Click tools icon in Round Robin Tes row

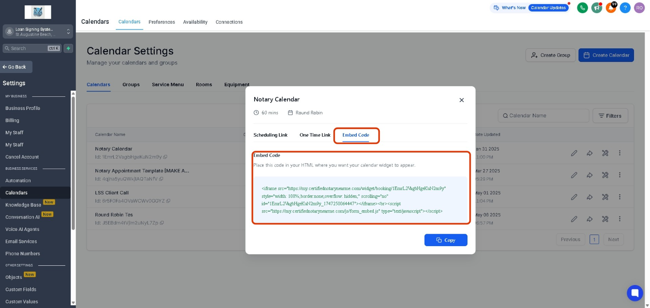pyautogui.click(x=605, y=219)
